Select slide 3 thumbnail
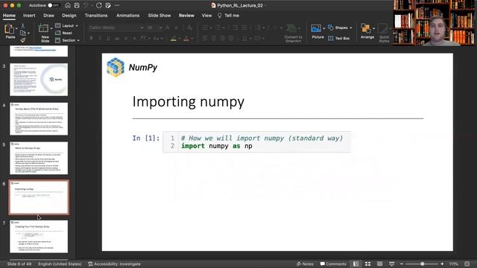Image resolution: width=477 pixels, height=268 pixels. pos(39,80)
